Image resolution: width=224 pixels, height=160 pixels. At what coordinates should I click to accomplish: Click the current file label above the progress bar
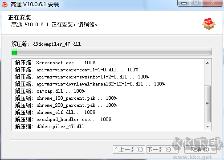46,44
